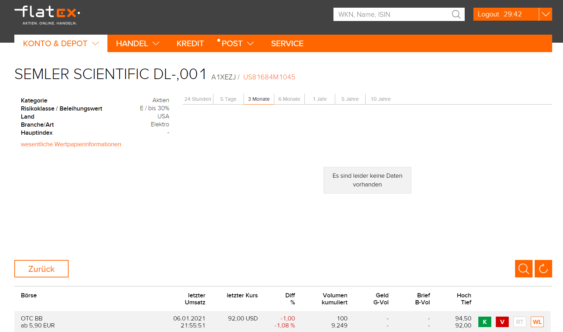Viewport: 563px width, 332px height.
Task: Select the 3 Monate chart tab
Action: point(259,99)
